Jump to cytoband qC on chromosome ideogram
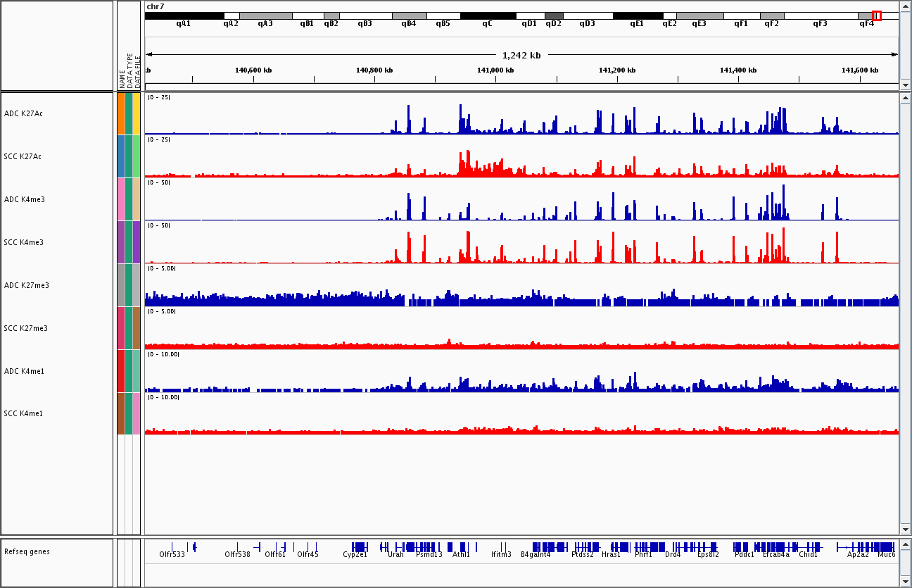The height and width of the screenshot is (588, 912). (x=488, y=15)
